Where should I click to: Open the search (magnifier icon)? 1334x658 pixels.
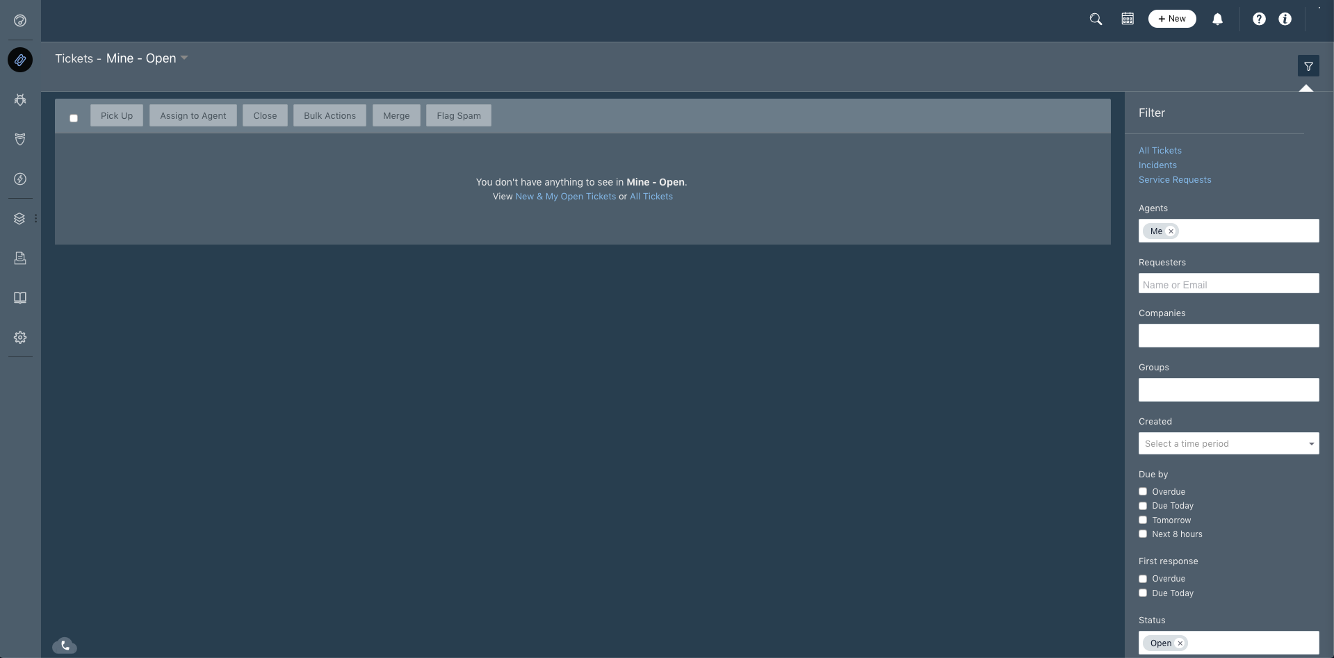1096,19
